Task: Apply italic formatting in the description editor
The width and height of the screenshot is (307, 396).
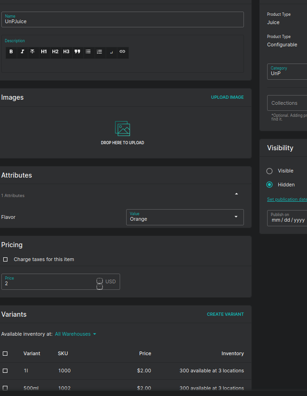Action: coord(22,51)
